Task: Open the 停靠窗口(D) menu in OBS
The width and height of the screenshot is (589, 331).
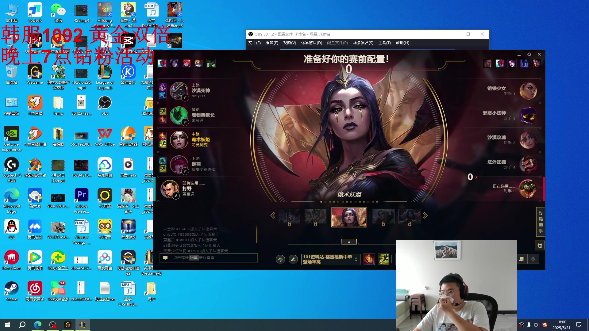Action: tap(311, 43)
